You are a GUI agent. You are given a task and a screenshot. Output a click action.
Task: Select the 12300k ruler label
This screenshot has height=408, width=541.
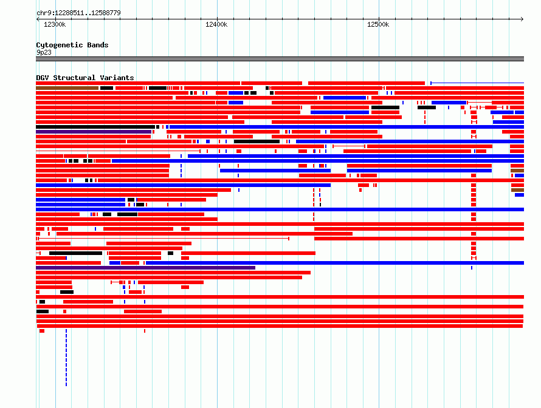tap(55, 24)
